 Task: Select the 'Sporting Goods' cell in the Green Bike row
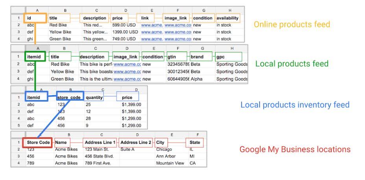232,79
